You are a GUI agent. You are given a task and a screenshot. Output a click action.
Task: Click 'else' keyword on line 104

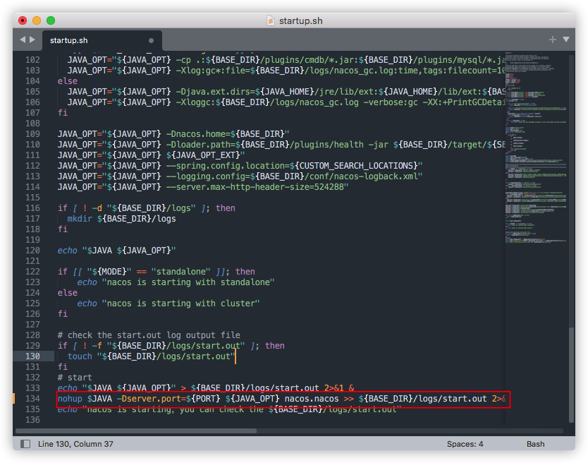coord(68,80)
